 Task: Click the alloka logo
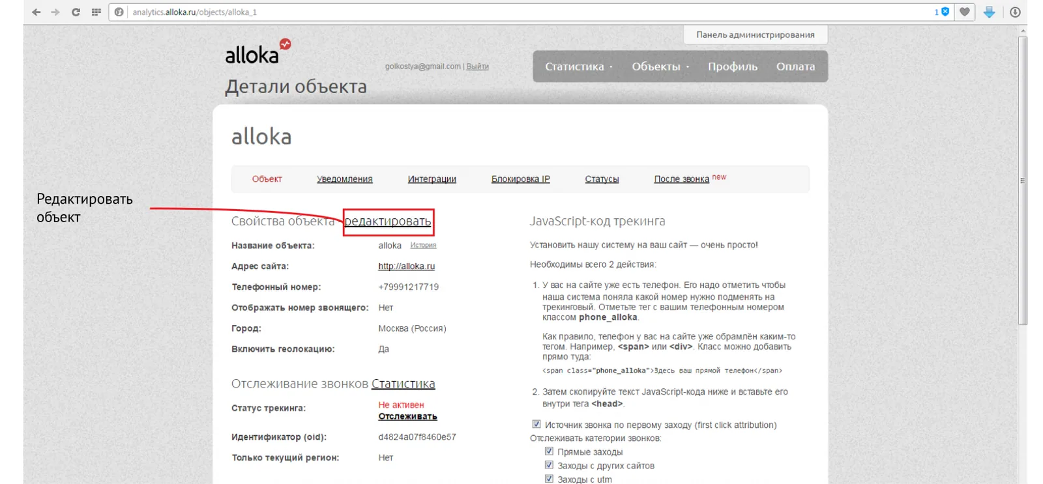point(258,51)
